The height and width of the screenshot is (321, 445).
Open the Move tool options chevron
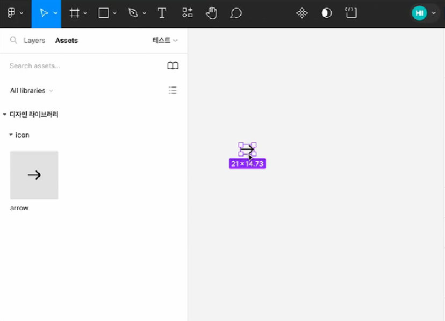tap(56, 13)
